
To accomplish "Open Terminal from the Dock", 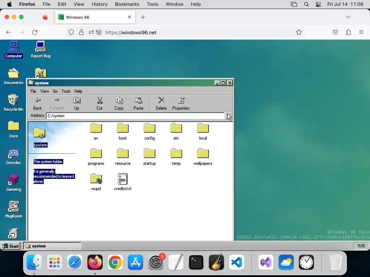I will pos(196,262).
